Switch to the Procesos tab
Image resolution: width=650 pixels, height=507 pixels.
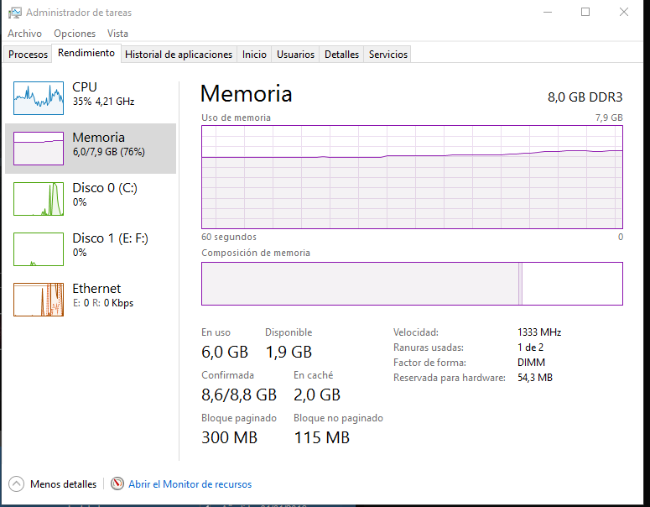point(29,55)
